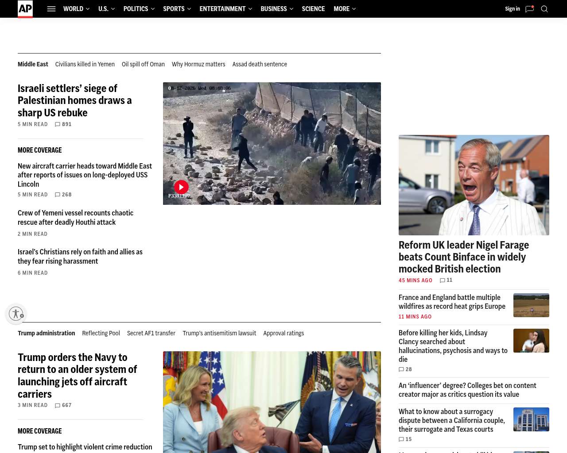The image size is (567, 453).
Task: Open comments on surrogacy dispute story (15)
Action: pyautogui.click(x=405, y=439)
